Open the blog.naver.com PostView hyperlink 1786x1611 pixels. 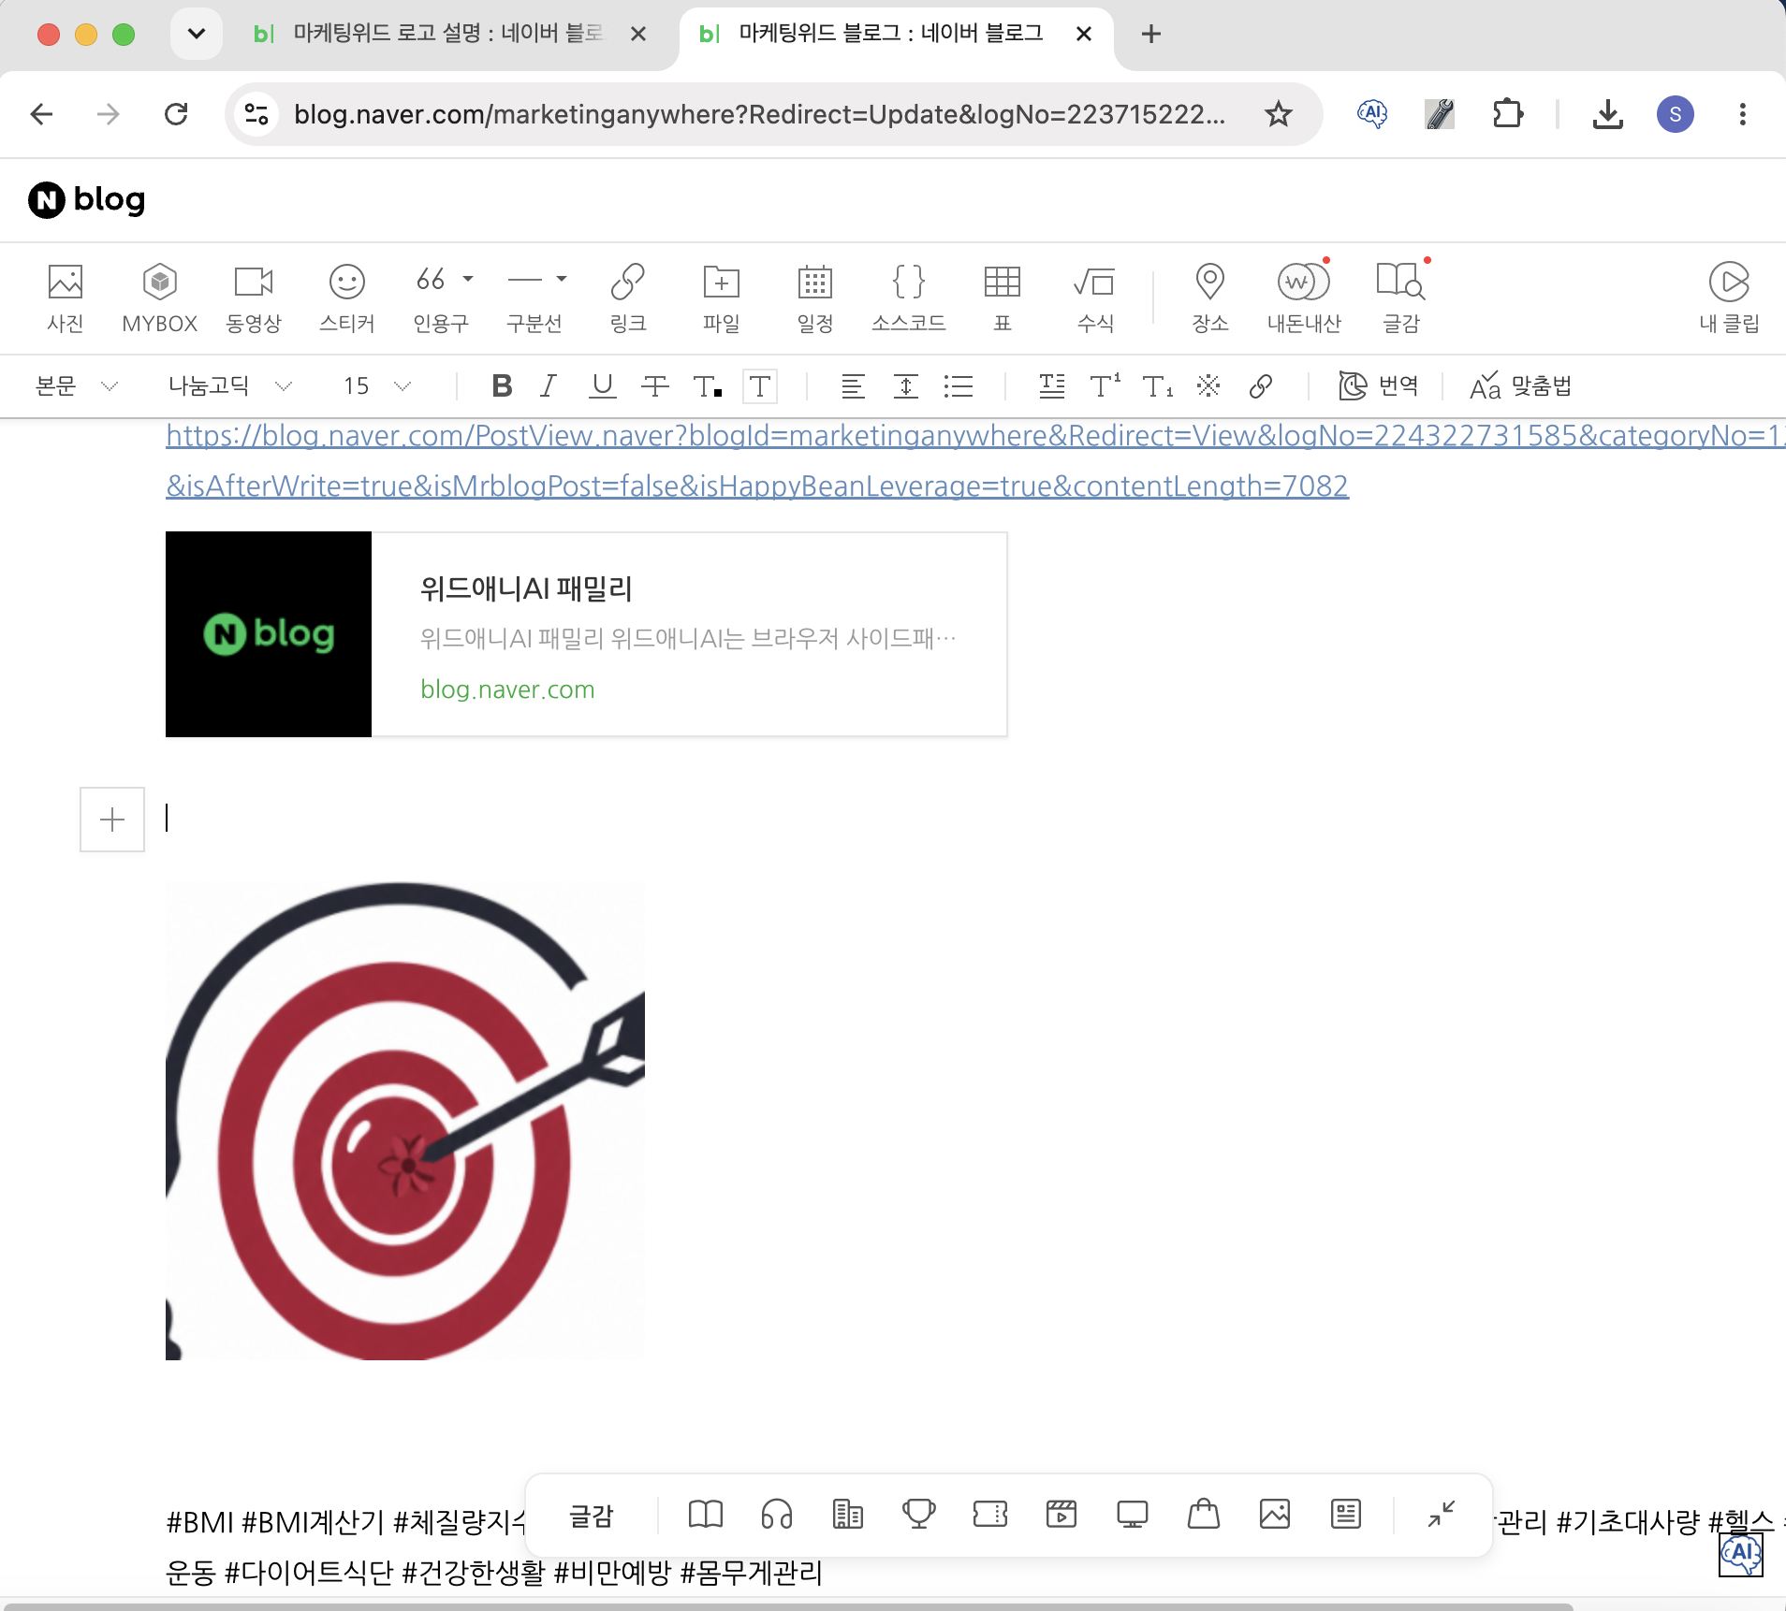click(975, 460)
